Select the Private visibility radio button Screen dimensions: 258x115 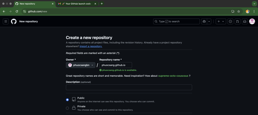click(67, 108)
